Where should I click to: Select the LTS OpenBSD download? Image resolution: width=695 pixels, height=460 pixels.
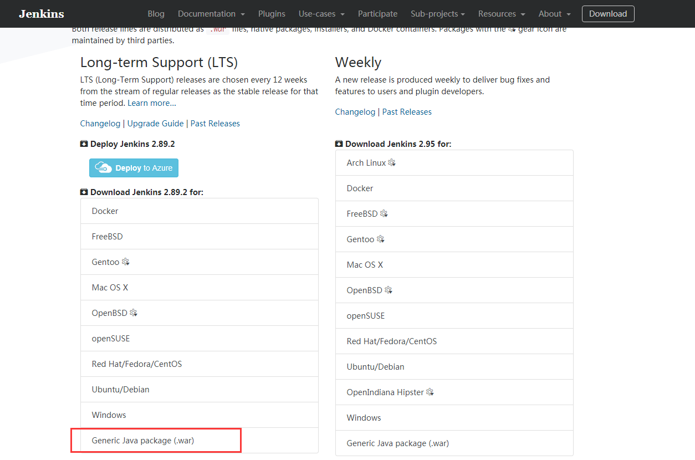[x=200, y=313]
